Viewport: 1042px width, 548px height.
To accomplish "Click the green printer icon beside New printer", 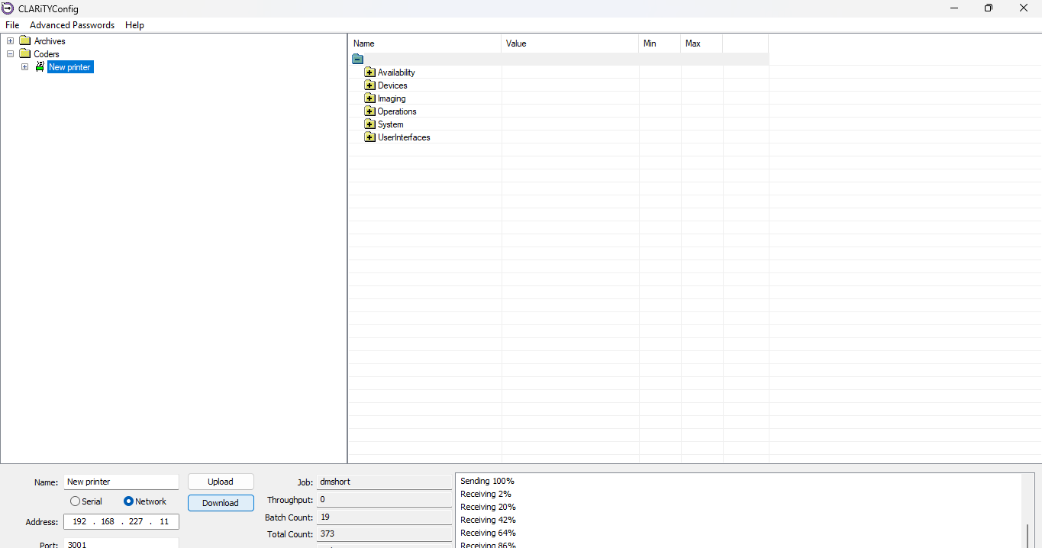I will pos(40,67).
